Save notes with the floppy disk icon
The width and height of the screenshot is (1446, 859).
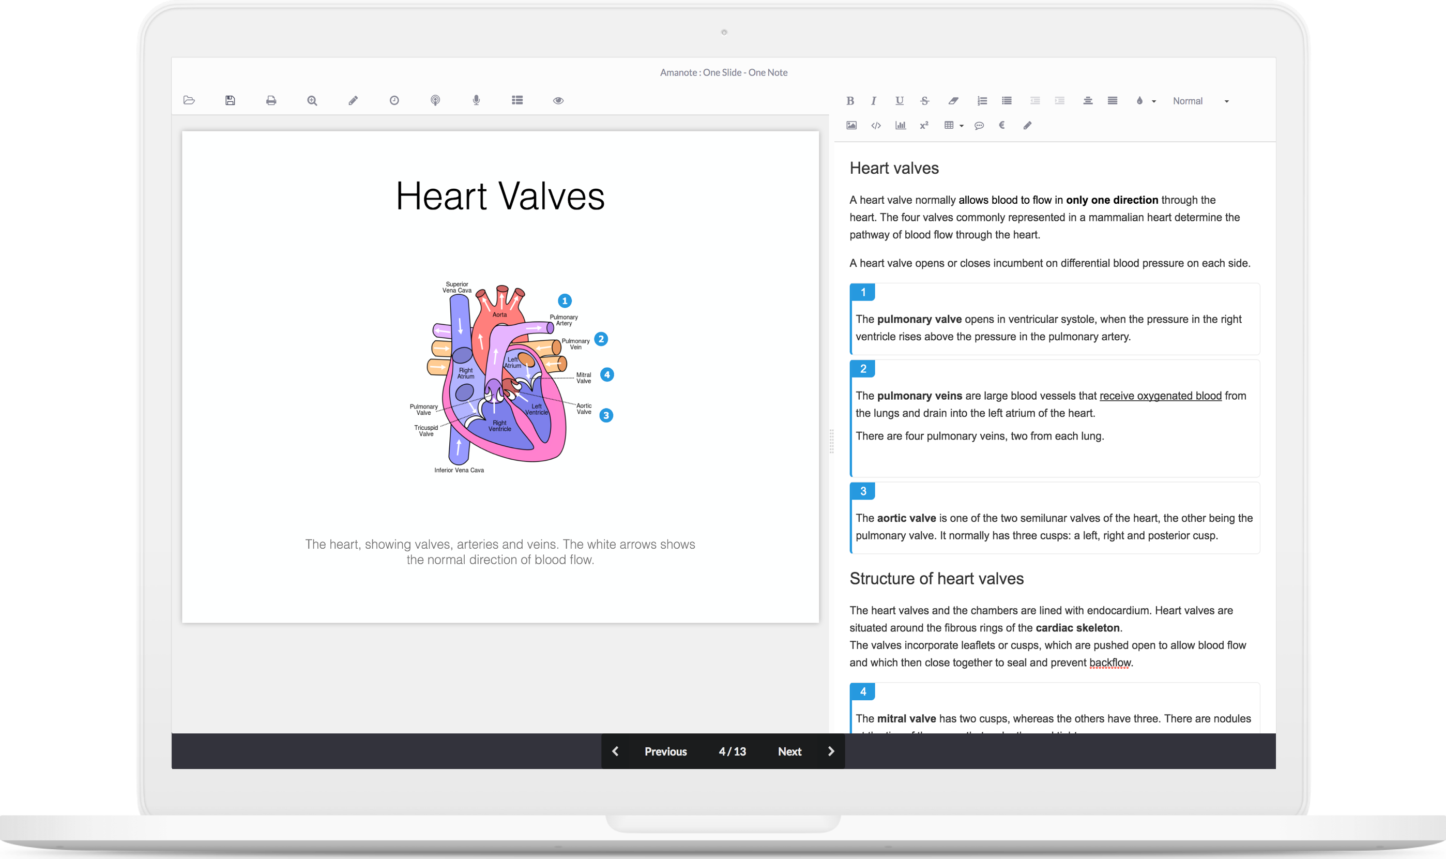point(230,100)
